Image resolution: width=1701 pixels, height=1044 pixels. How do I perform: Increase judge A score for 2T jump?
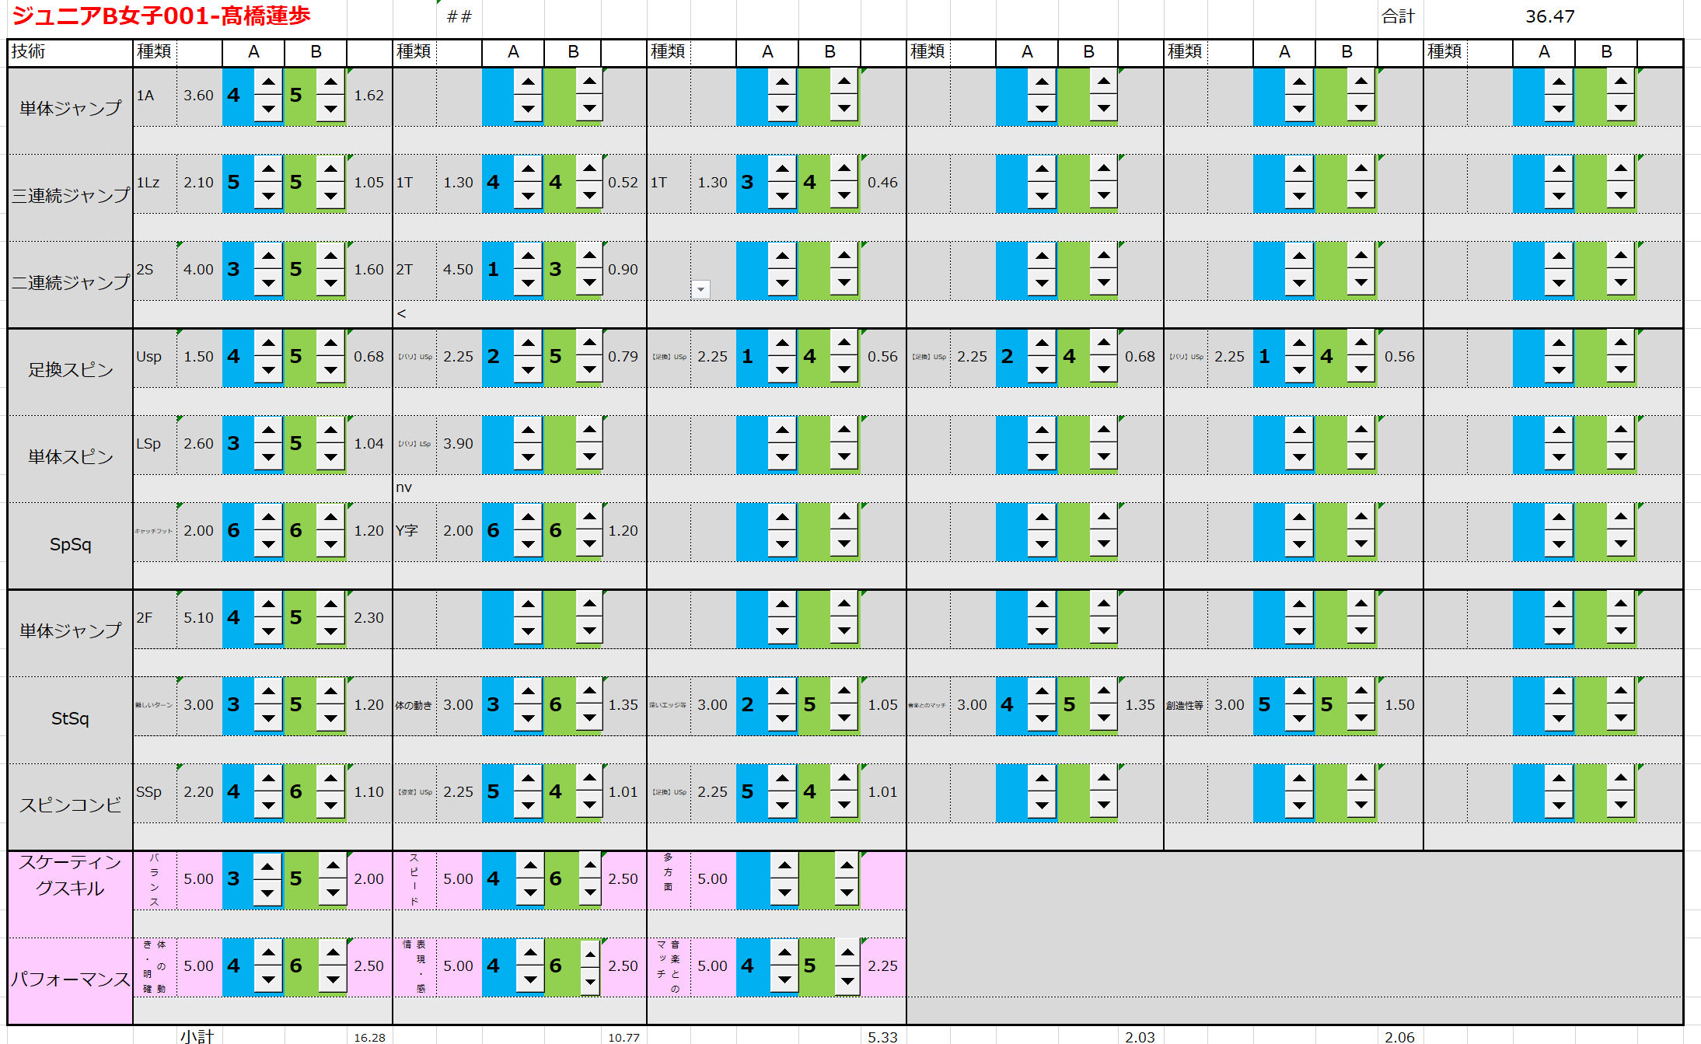[528, 256]
